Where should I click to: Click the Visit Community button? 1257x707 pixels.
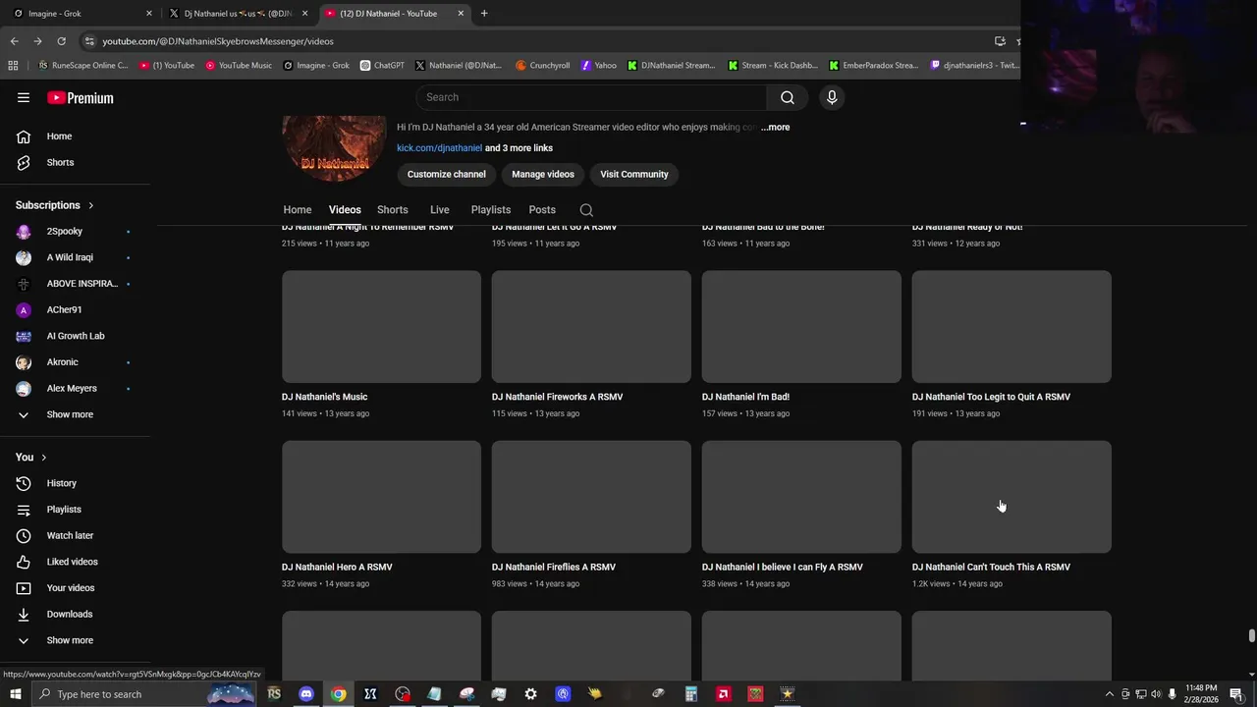tap(634, 175)
